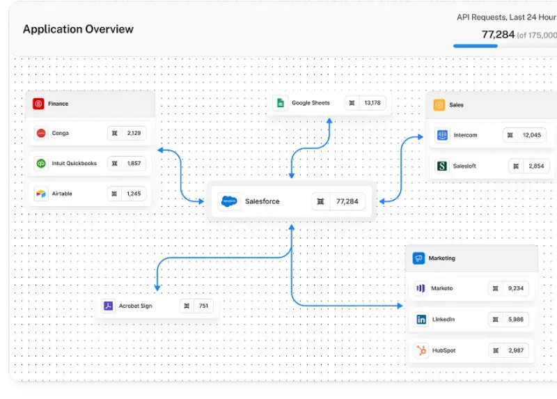Click the Conga app icon
Screen dimensions: 557x399
(41, 133)
